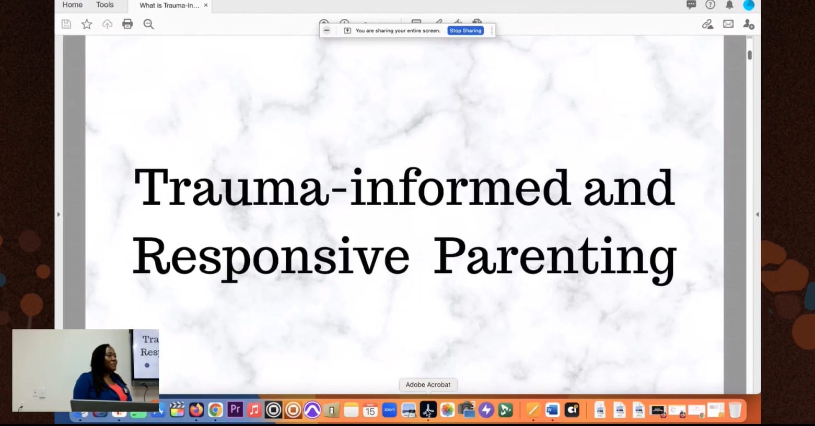This screenshot has width=815, height=426.
Task: Click the right page navigation arrow
Action: [x=757, y=214]
